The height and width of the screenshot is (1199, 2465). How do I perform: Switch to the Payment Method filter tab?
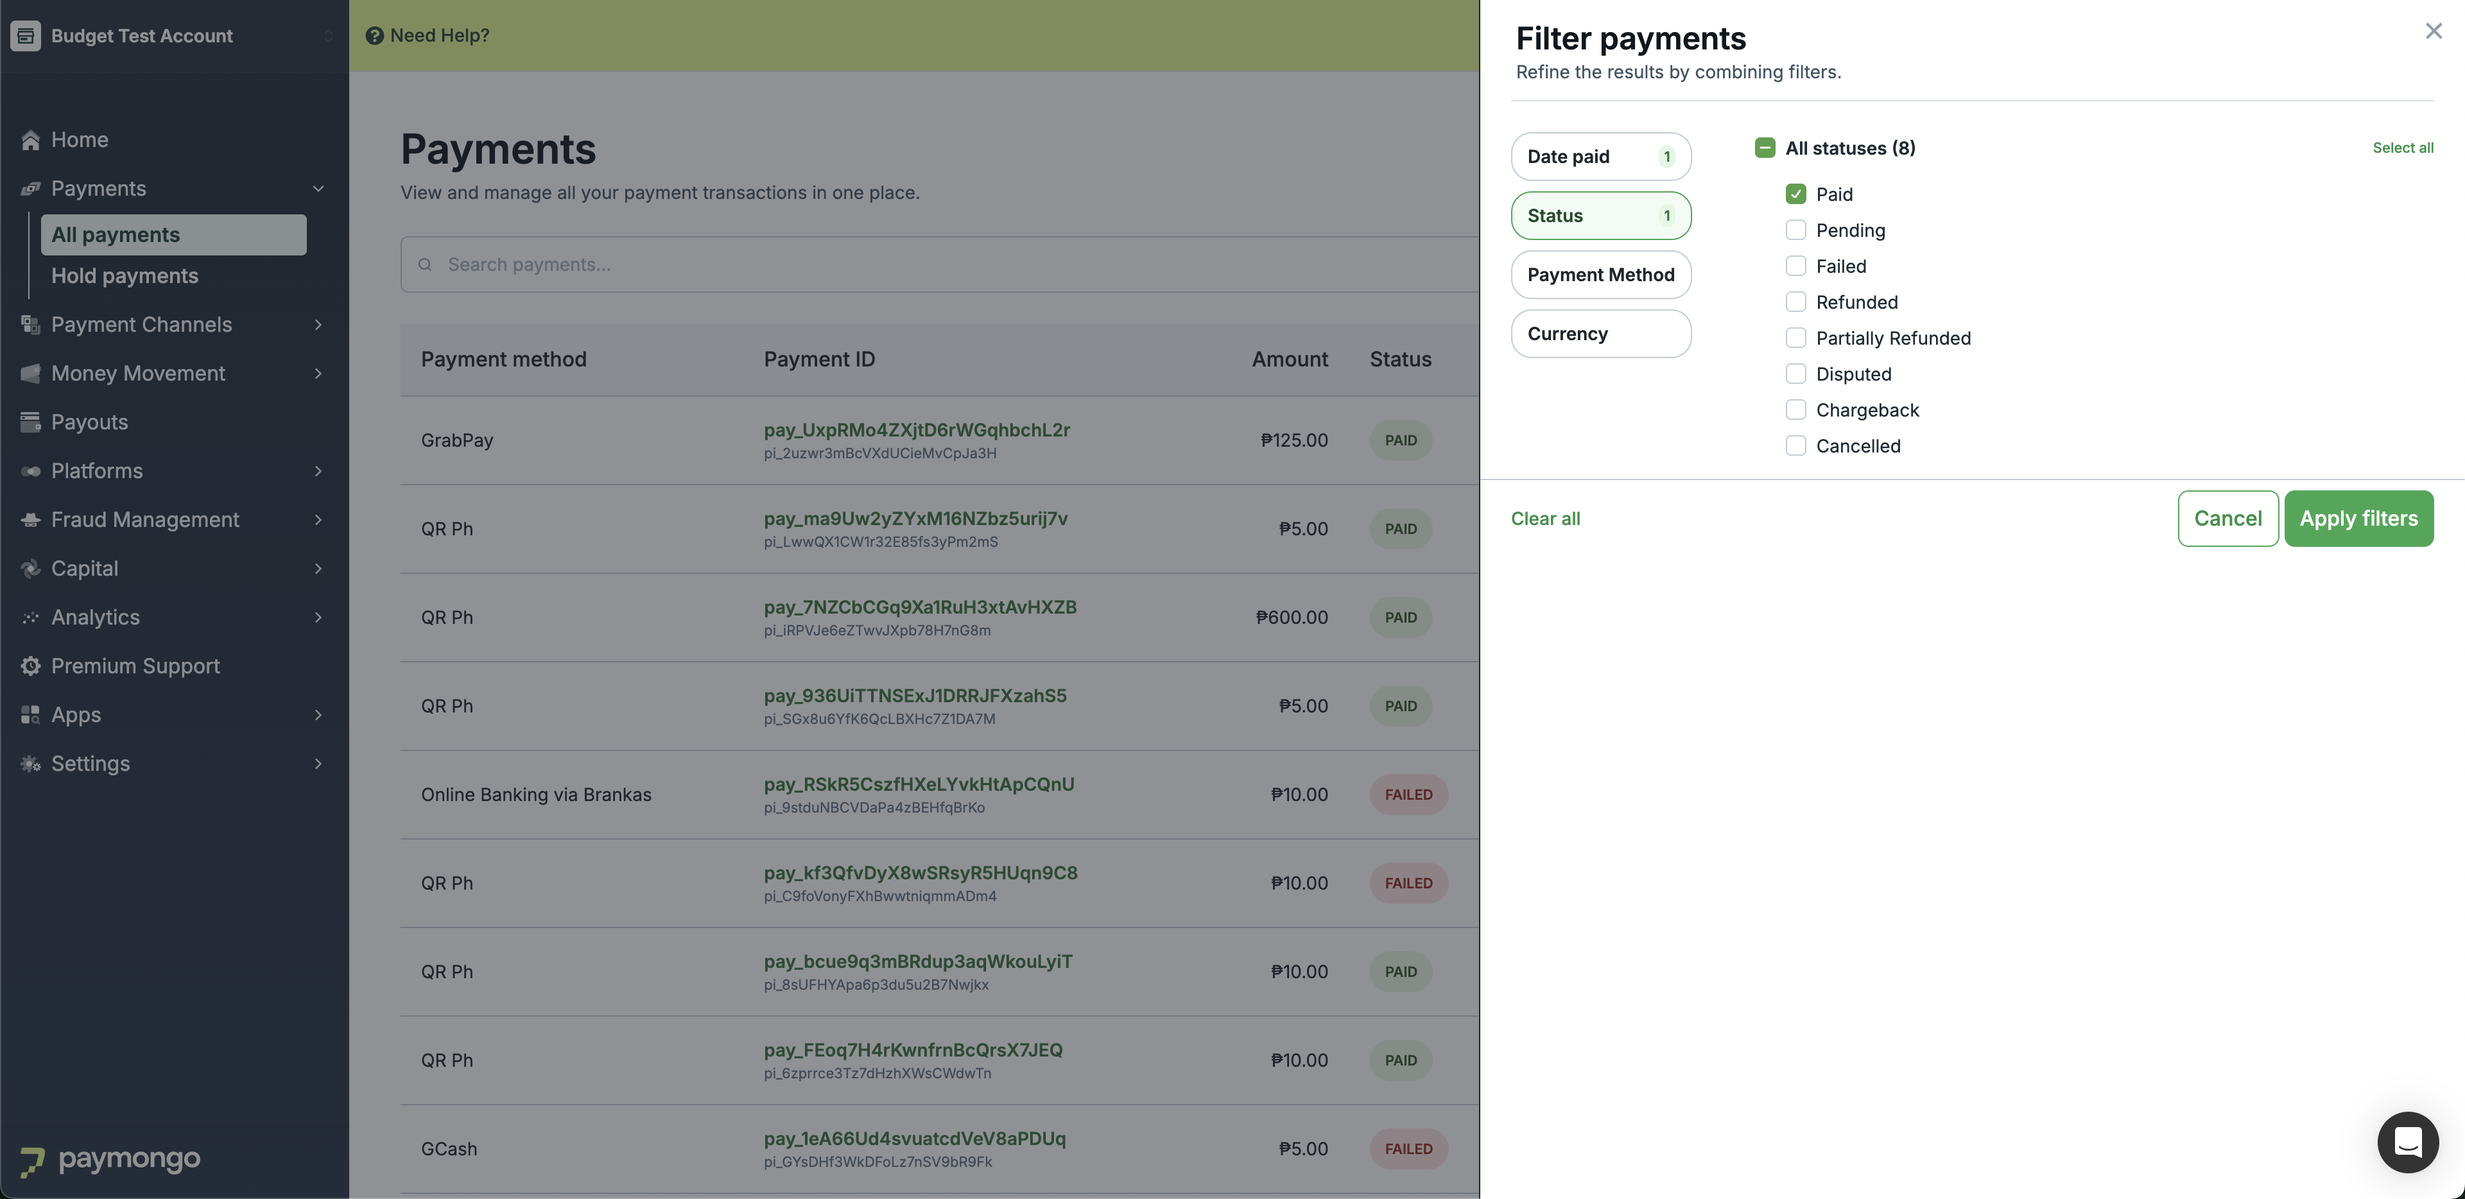coord(1600,275)
